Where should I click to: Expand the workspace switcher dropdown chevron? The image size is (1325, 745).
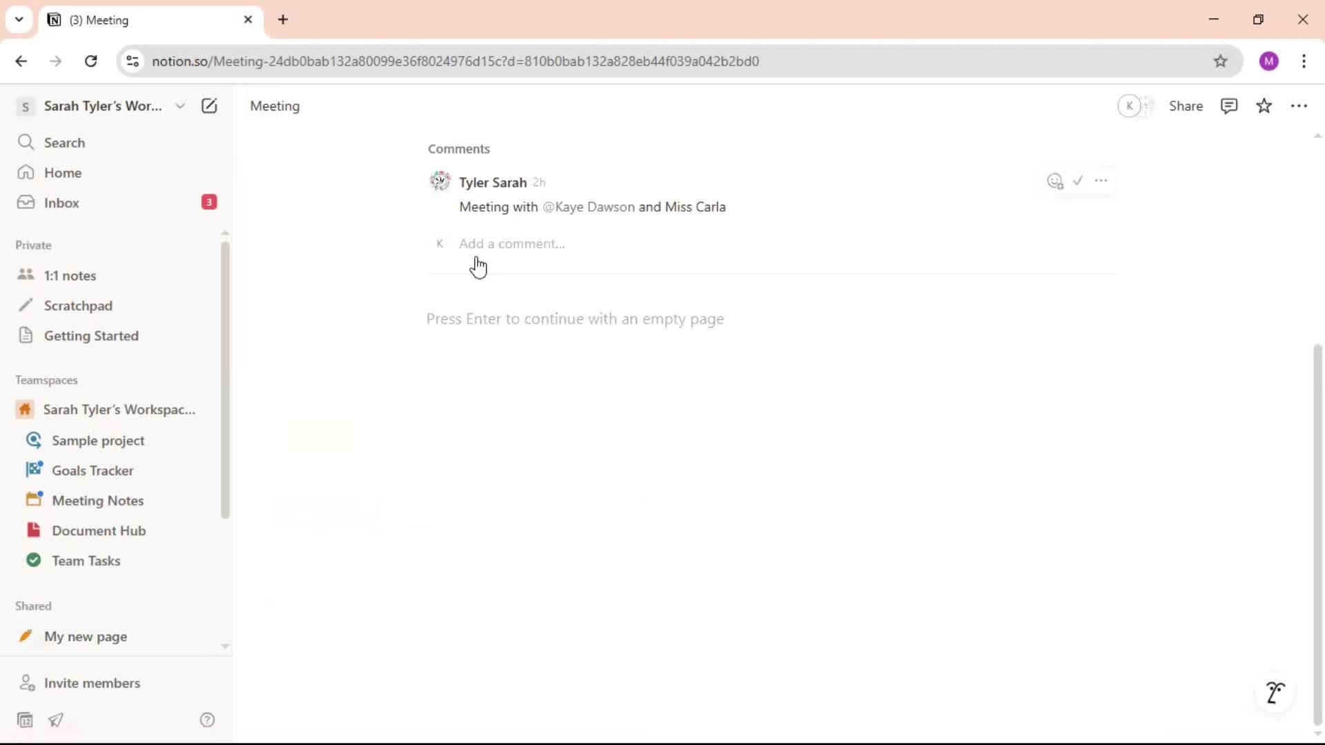[x=180, y=106]
